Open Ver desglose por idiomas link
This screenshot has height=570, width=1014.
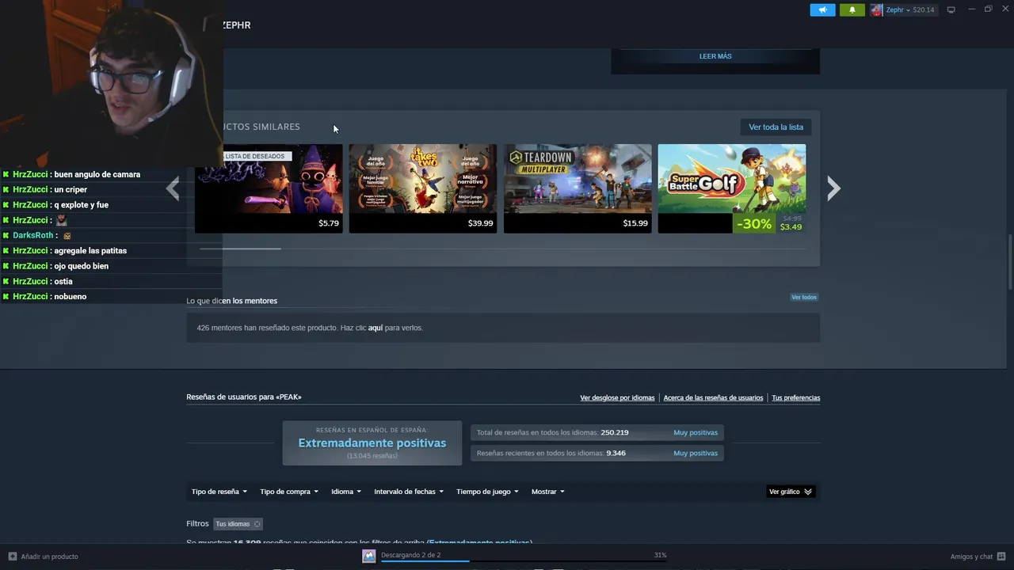tap(617, 397)
